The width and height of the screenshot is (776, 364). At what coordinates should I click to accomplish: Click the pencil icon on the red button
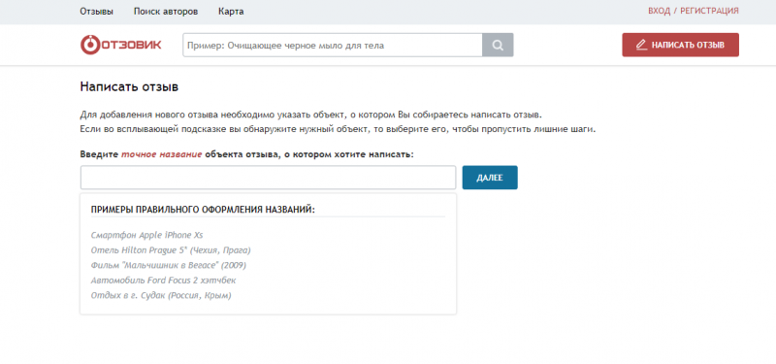(x=641, y=45)
